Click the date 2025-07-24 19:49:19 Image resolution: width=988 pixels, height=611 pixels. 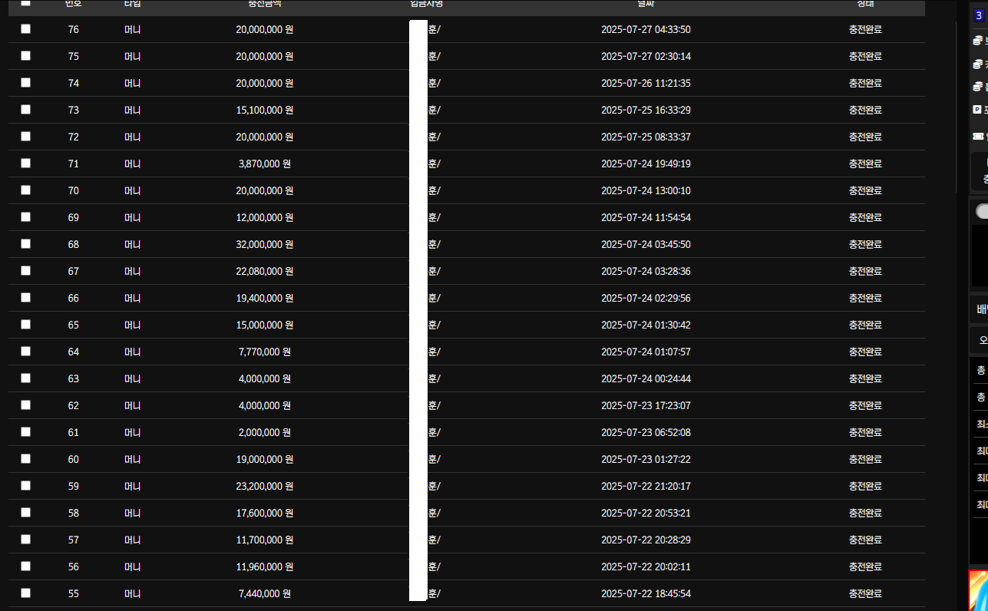[646, 163]
